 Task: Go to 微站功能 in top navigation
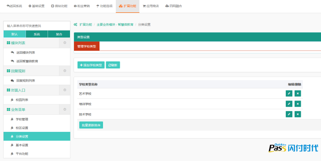pyautogui.click(x=59, y=6)
